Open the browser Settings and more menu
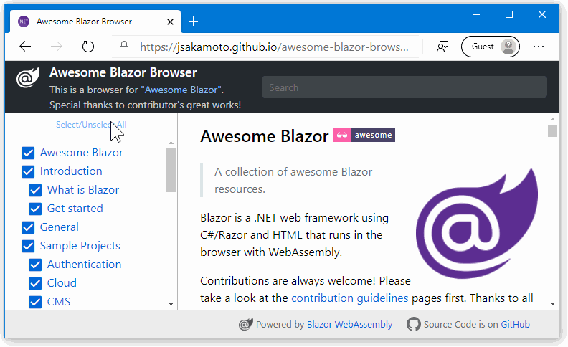 (539, 47)
